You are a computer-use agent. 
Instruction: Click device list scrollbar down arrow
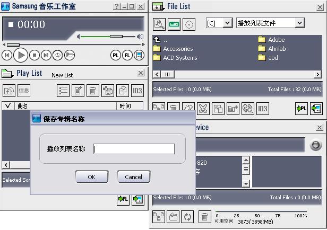pyautogui.click(x=246, y=183)
